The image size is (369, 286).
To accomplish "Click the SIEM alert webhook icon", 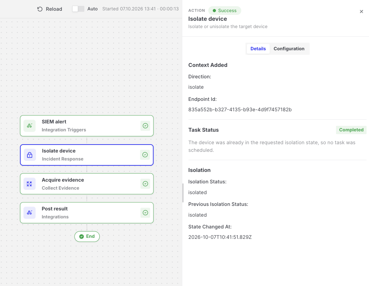I will point(30,126).
